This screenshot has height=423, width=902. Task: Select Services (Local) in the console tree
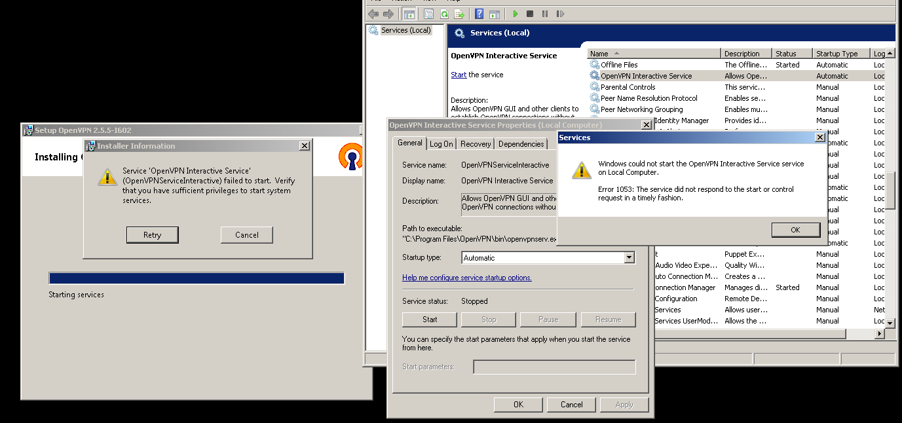coord(405,30)
